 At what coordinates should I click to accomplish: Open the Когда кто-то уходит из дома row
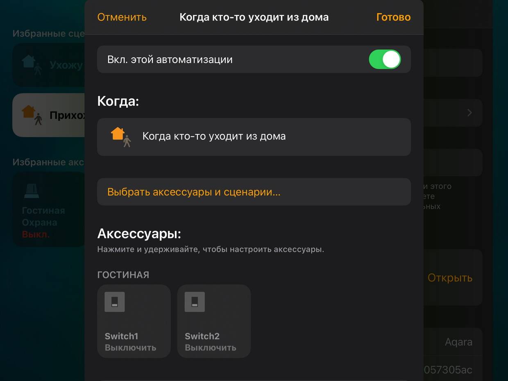point(254,137)
